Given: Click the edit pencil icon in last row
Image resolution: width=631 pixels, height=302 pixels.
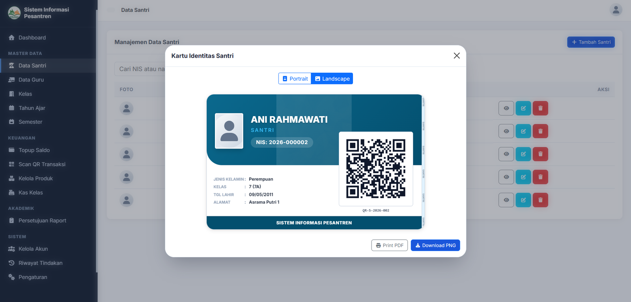Looking at the screenshot, I should [x=523, y=200].
